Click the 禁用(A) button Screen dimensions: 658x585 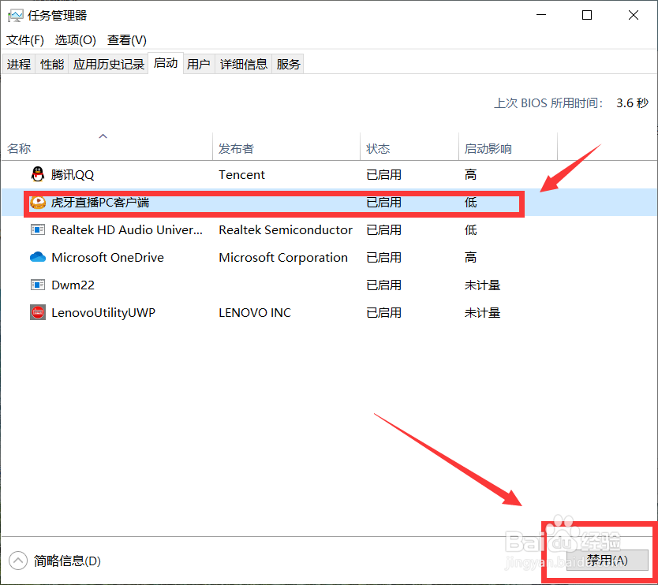click(607, 561)
